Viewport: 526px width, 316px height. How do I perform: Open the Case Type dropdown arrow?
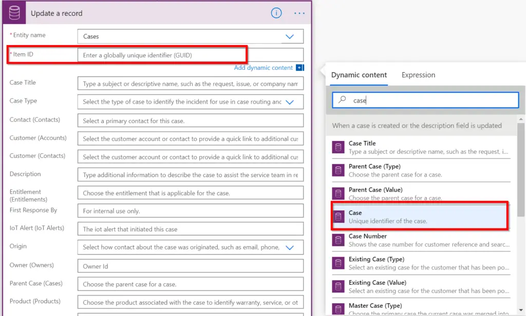click(x=289, y=102)
